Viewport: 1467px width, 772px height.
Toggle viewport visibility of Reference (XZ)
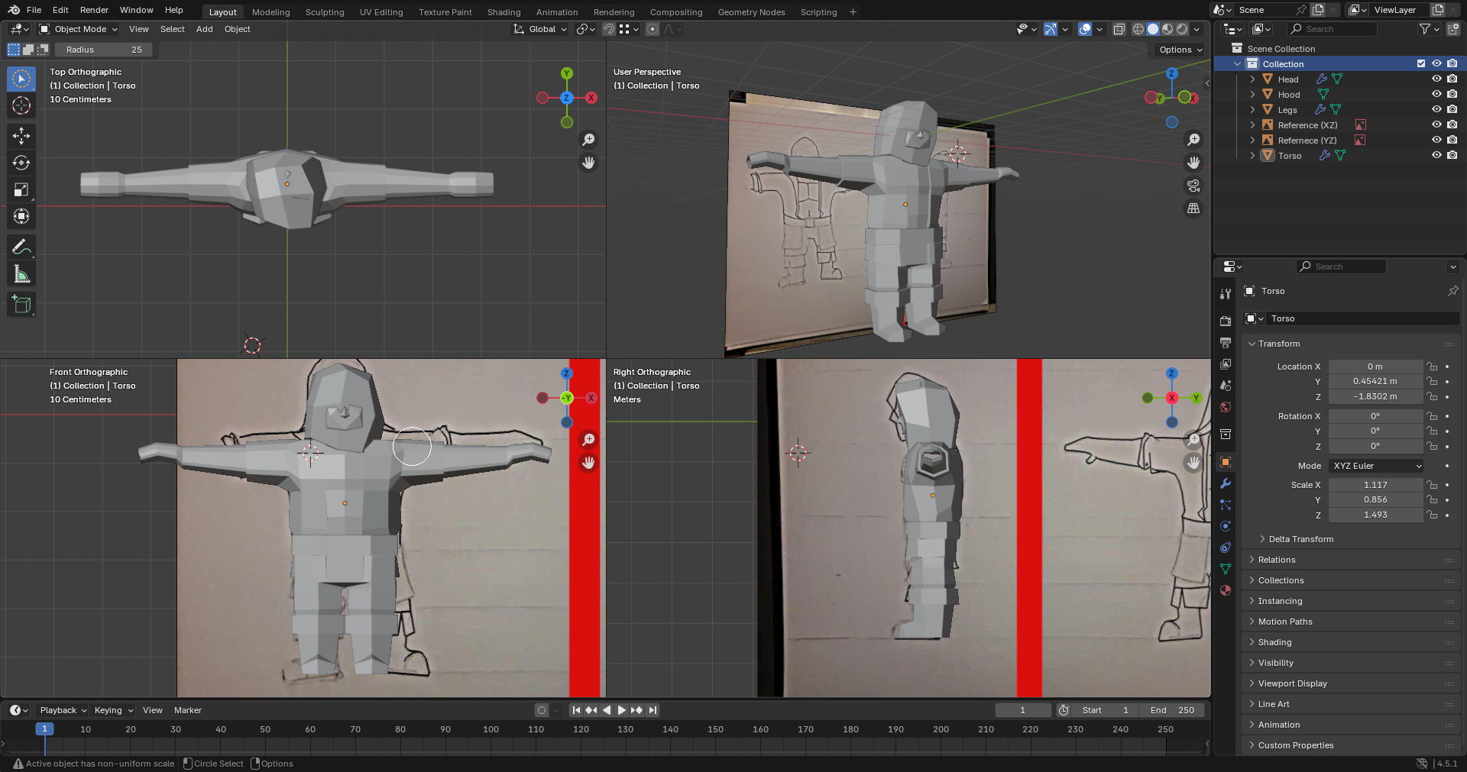click(1436, 124)
